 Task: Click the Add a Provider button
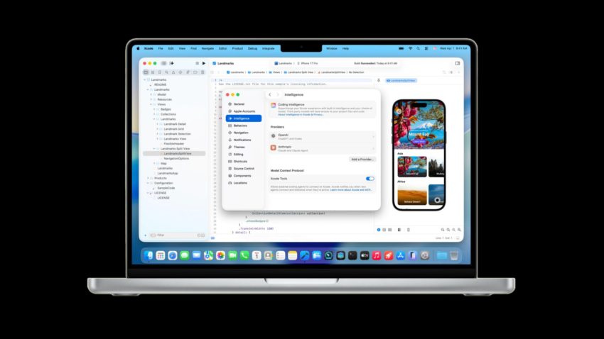pos(362,160)
